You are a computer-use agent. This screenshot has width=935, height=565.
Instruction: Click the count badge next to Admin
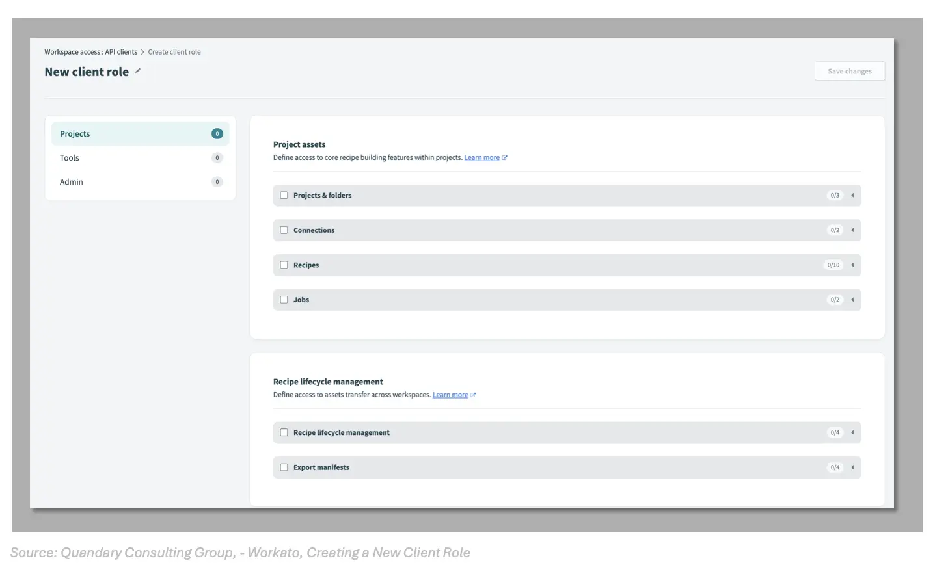click(x=217, y=181)
